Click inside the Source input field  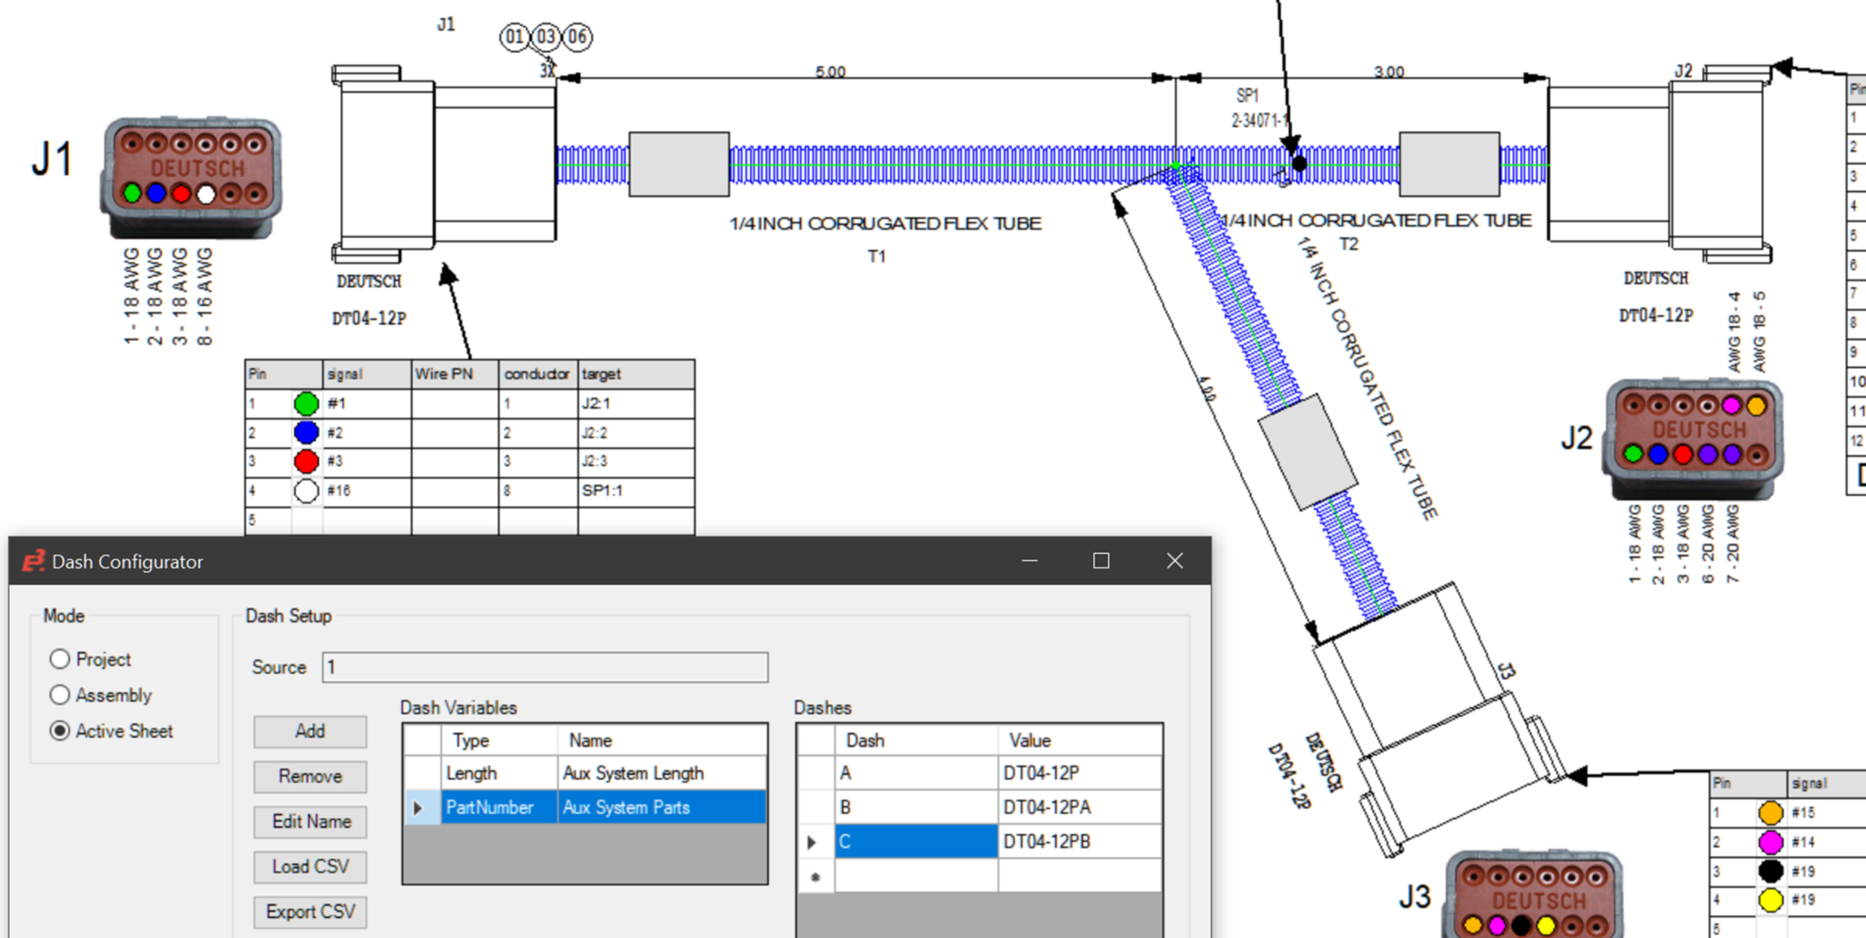[x=544, y=668]
